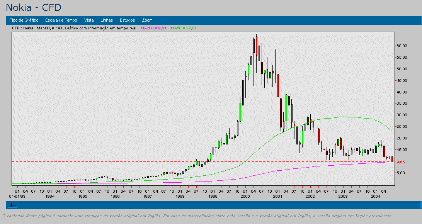Click the 1996 year label on time axis
The image size is (422, 224).
pos(115,197)
